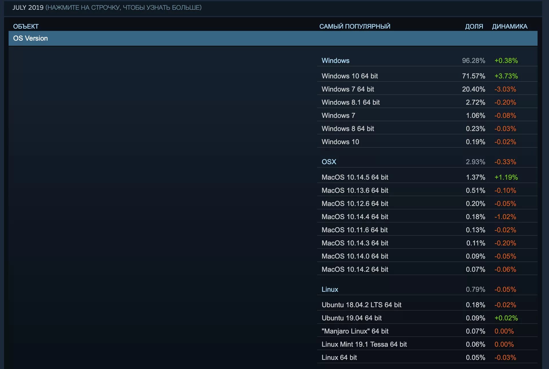The image size is (549, 369).
Task: Select the Windows 10 64 bit row
Action: (x=427, y=76)
